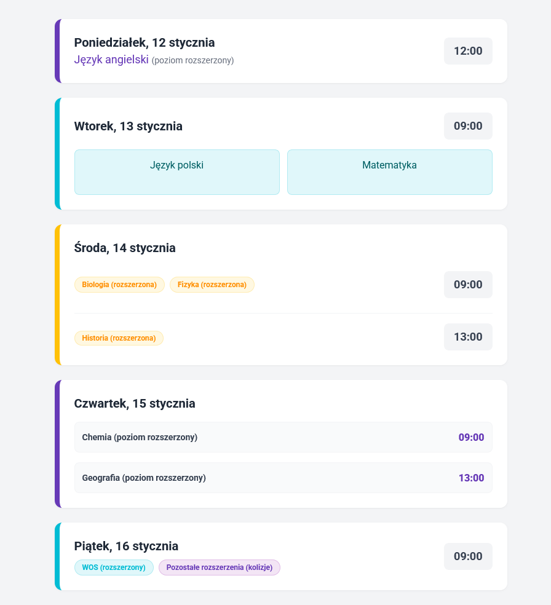This screenshot has width=551, height=605.
Task: Click the Czwartek, 15 stycznia heading
Action: tap(135, 403)
